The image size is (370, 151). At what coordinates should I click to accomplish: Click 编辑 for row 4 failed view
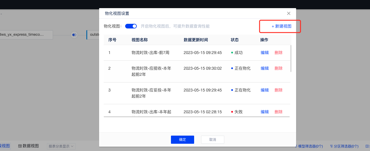265,112
